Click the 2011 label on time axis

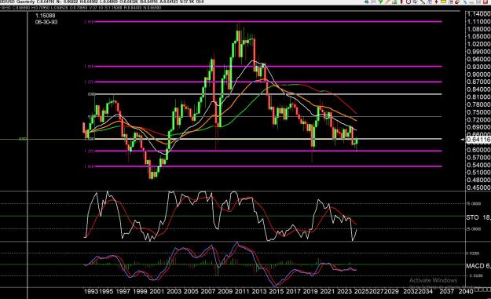pyautogui.click(x=242, y=291)
